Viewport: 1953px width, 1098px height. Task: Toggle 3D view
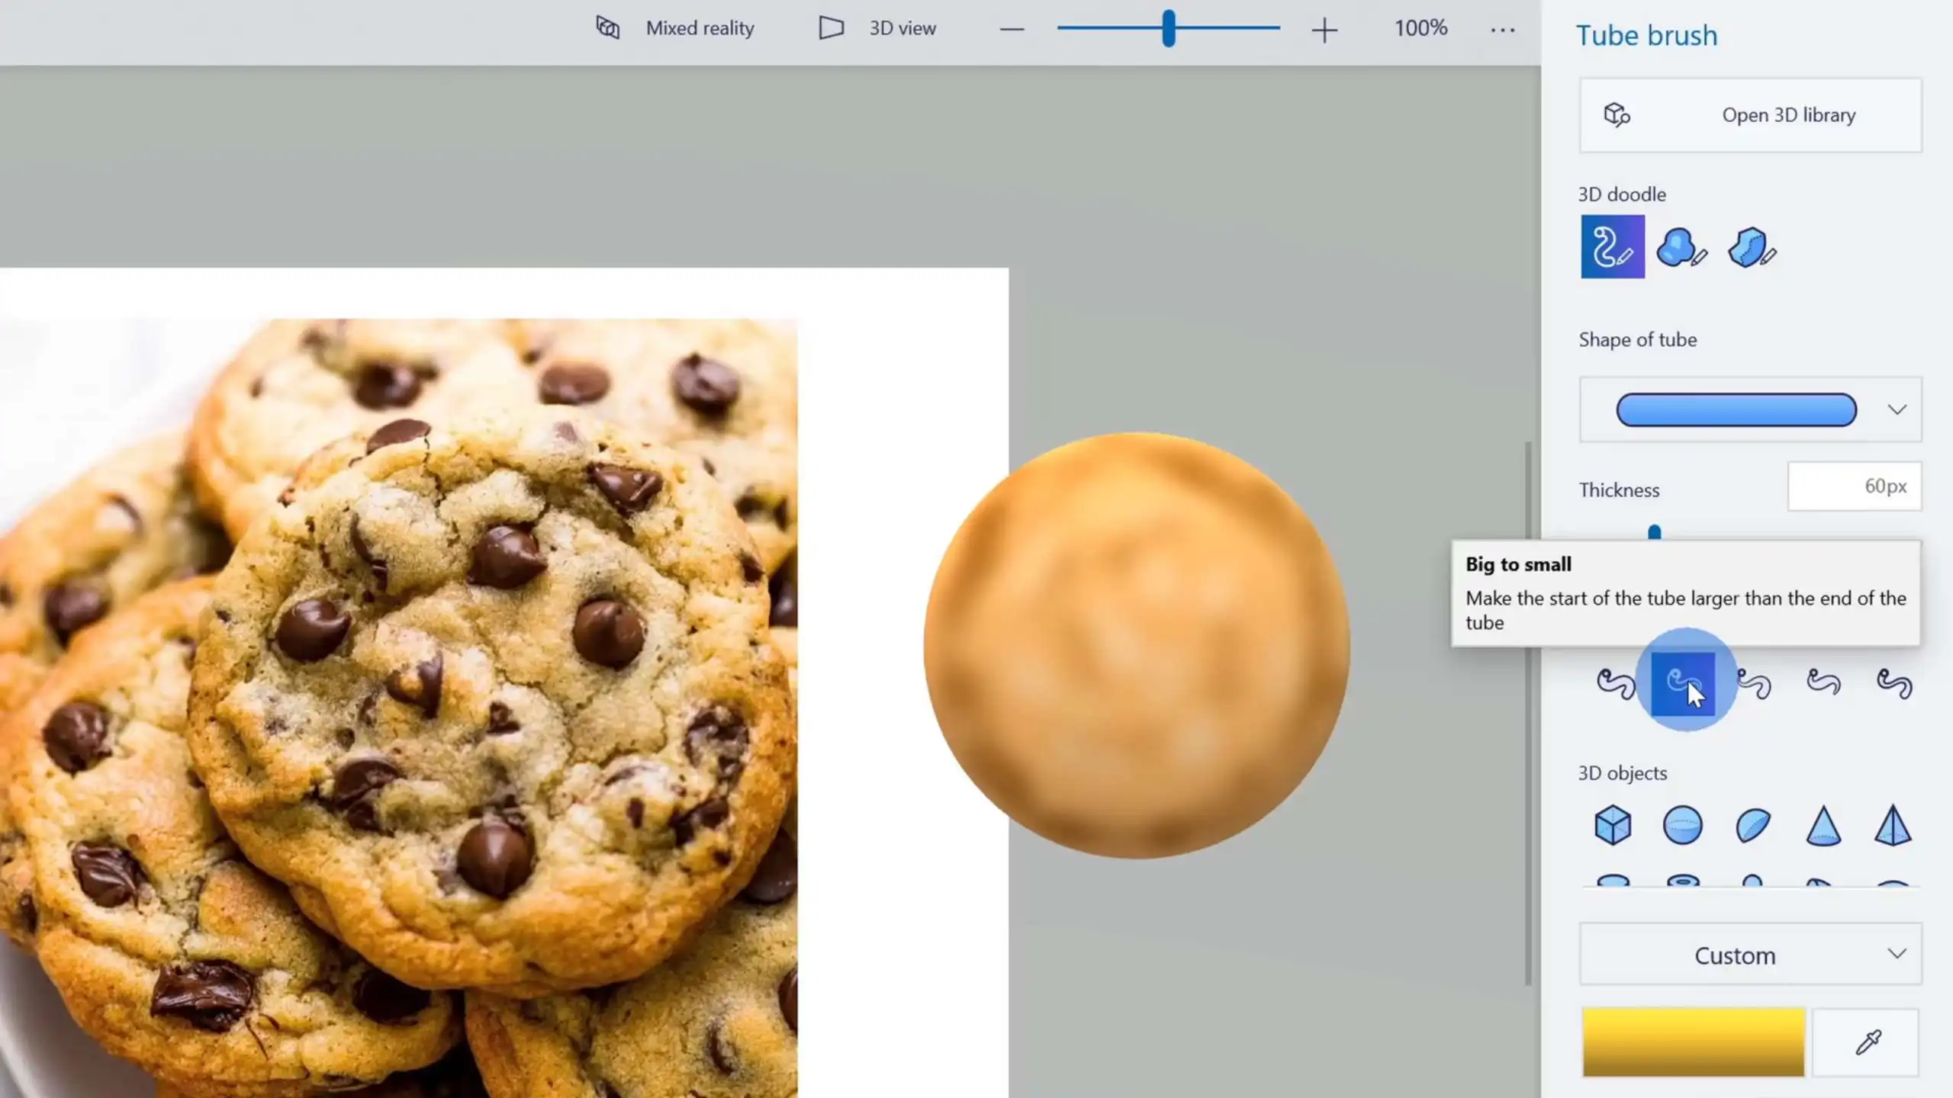(877, 28)
